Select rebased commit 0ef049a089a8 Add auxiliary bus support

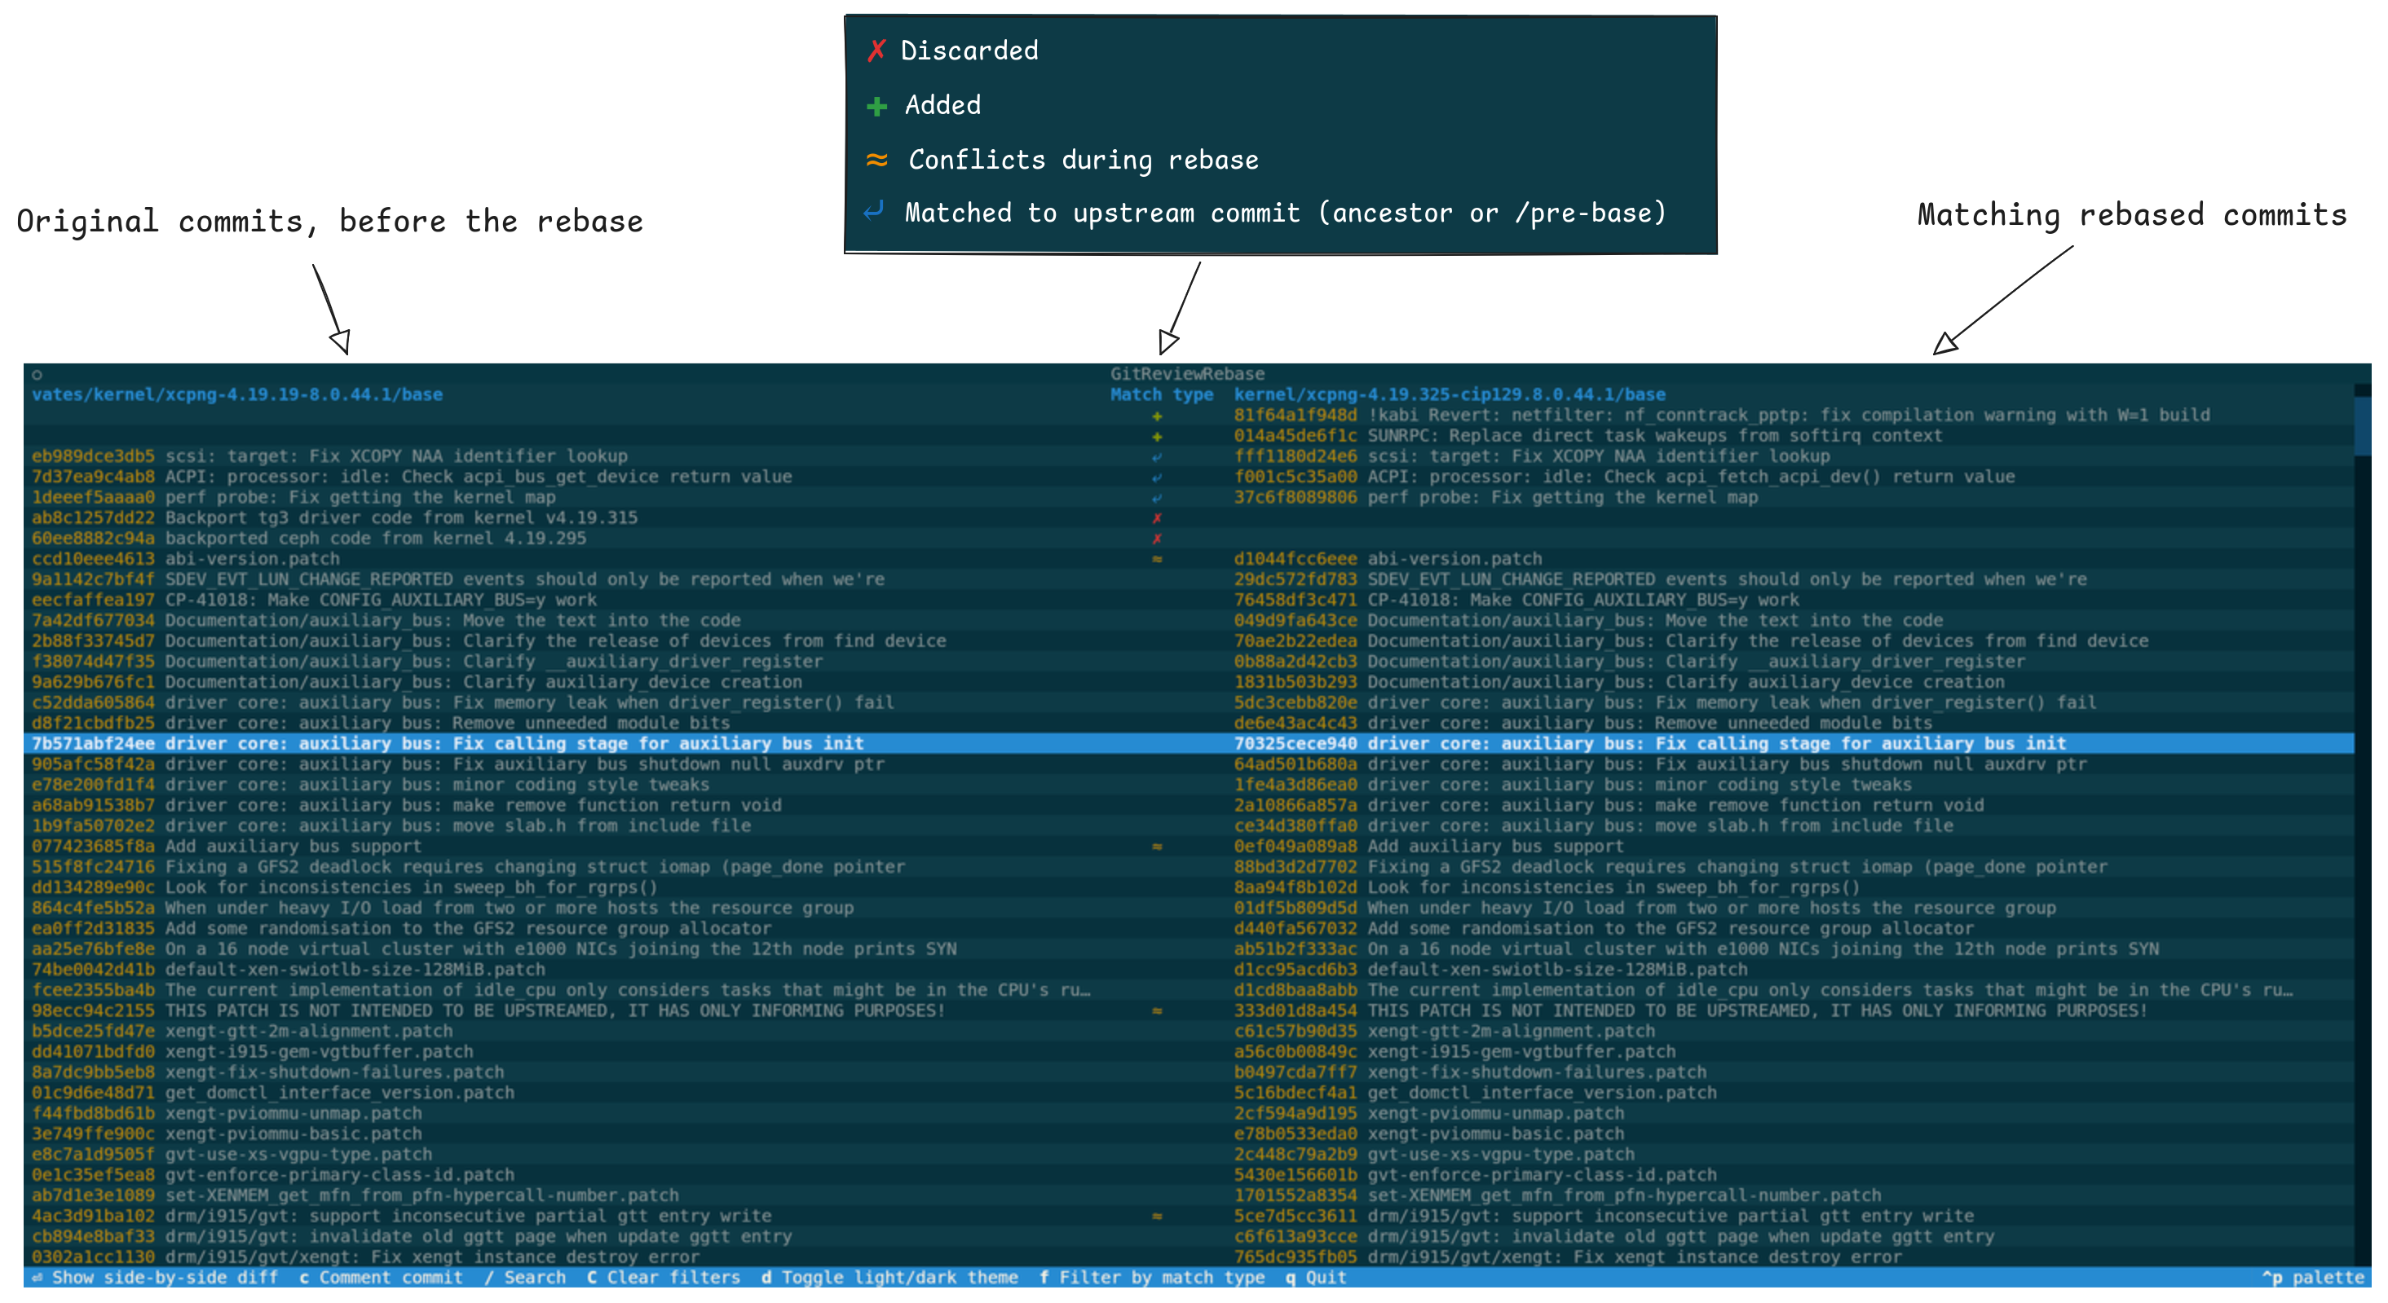pos(1428,846)
